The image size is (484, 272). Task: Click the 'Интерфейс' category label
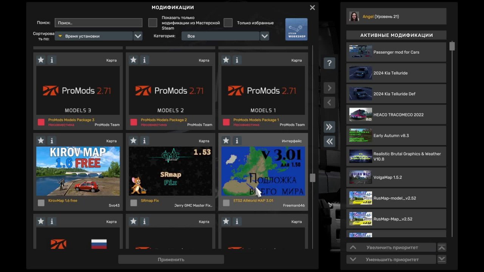pyautogui.click(x=292, y=141)
